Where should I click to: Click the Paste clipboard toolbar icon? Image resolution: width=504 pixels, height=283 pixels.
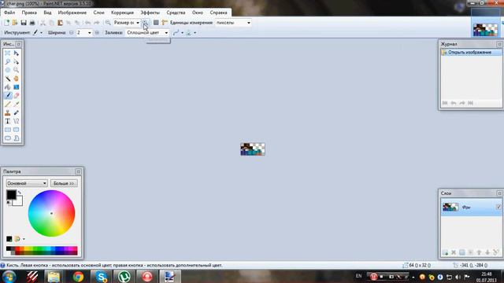click(x=60, y=23)
